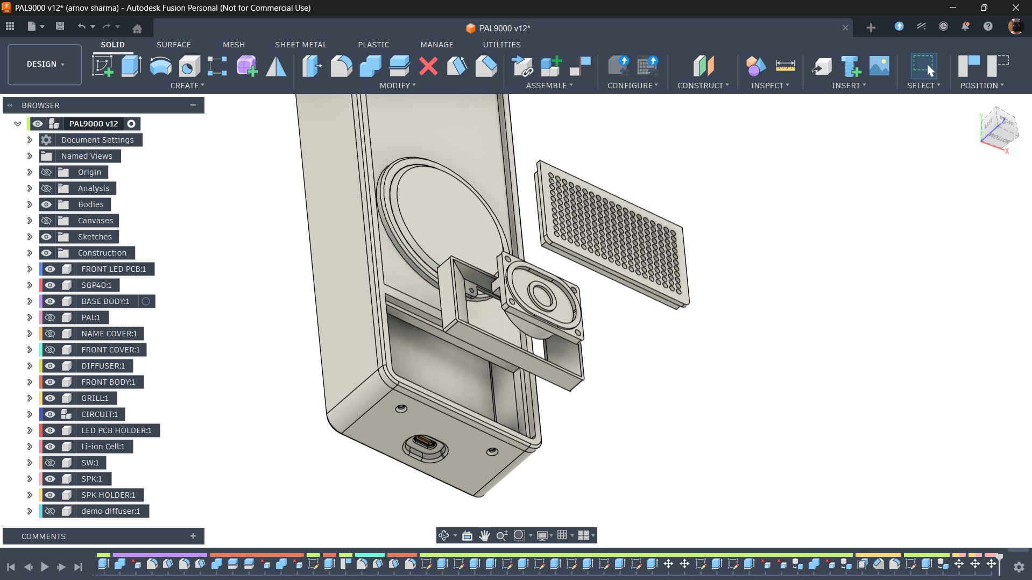Switch to the SURFACE tab
1032x580 pixels.
click(x=173, y=45)
